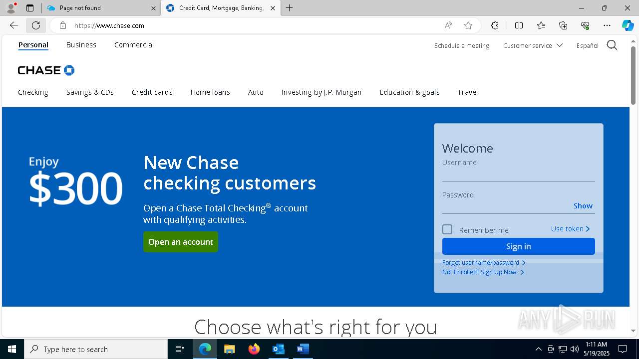Viewport: 639px width, 359px height.
Task: Launch Copilot sidebar icon
Action: (x=628, y=25)
